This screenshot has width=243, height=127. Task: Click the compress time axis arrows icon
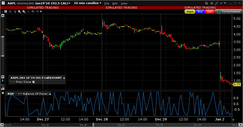37,11
